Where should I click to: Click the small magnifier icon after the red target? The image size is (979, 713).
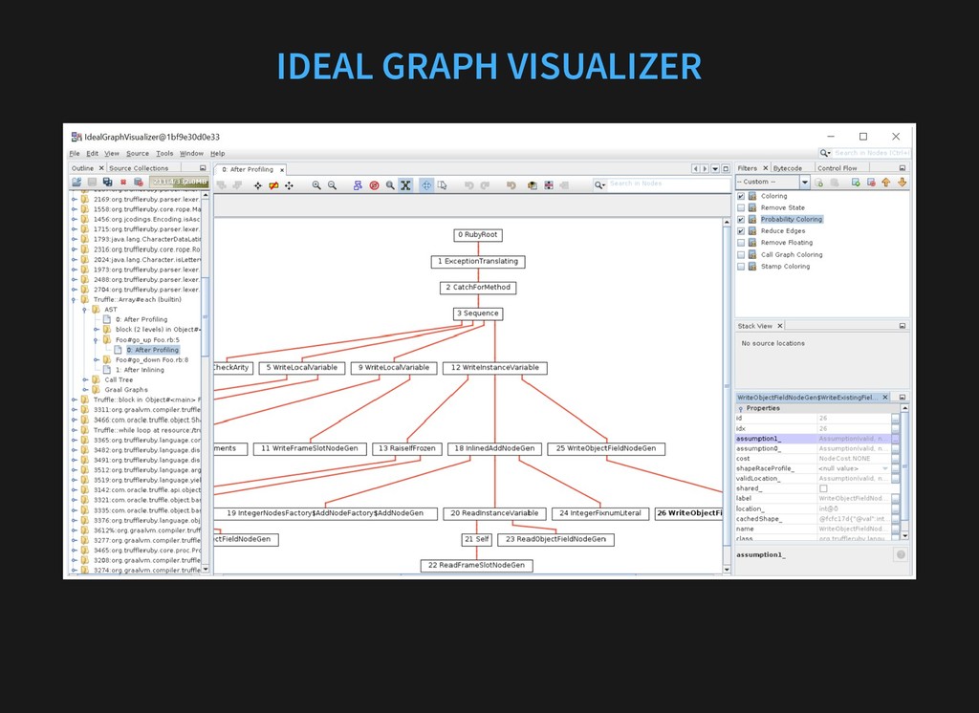(390, 185)
